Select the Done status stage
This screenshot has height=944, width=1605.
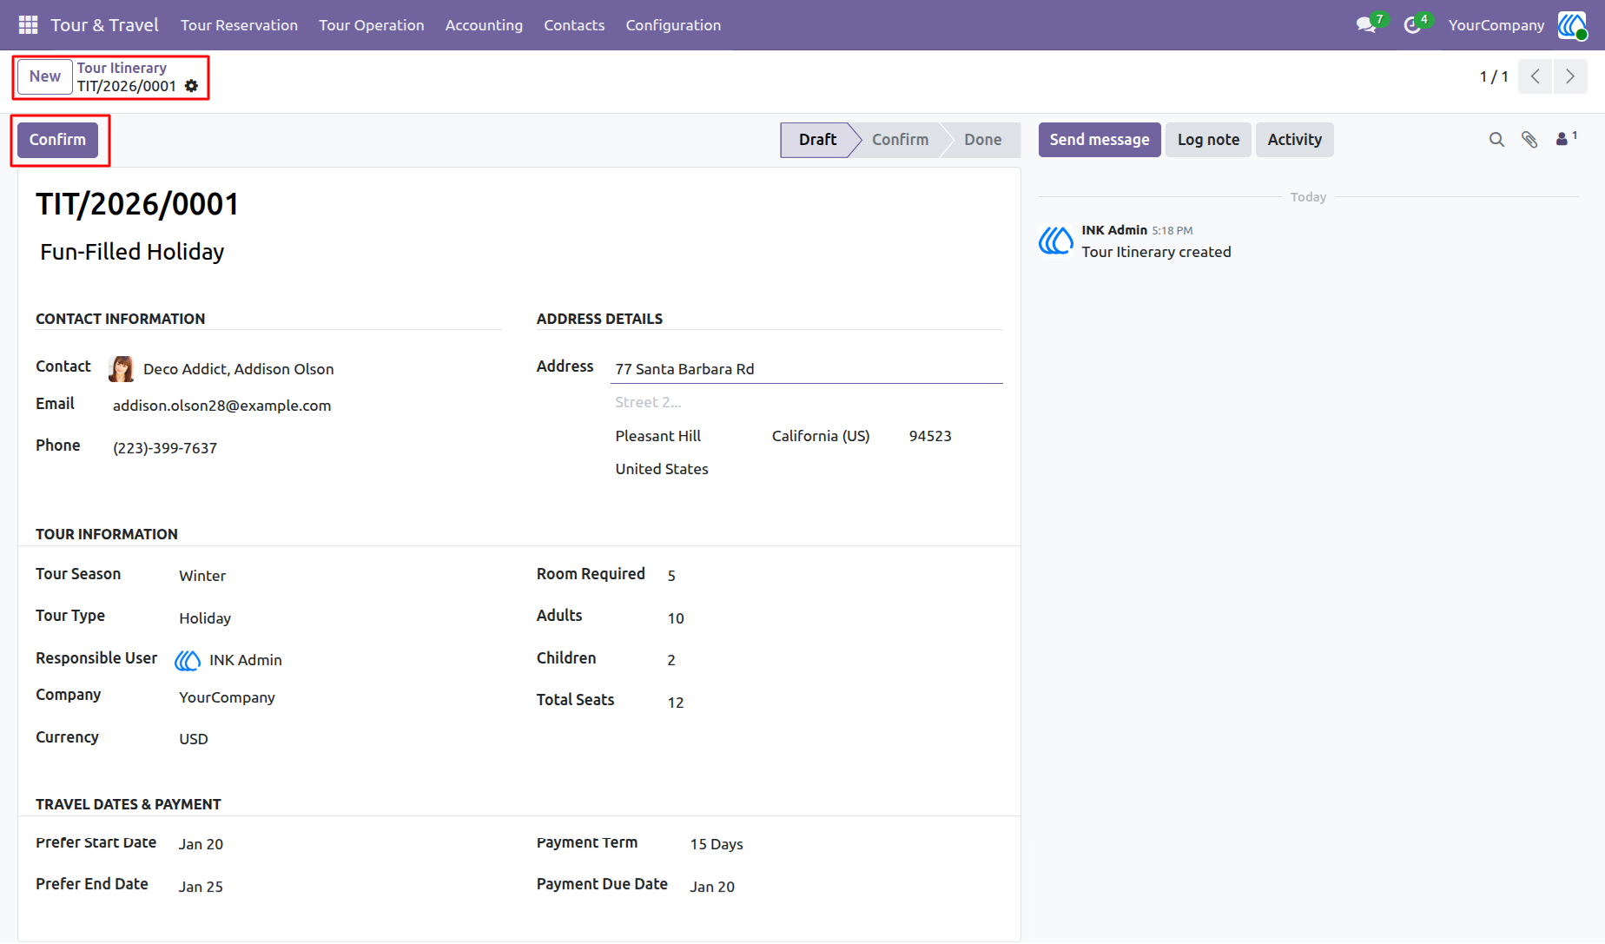pos(982,140)
